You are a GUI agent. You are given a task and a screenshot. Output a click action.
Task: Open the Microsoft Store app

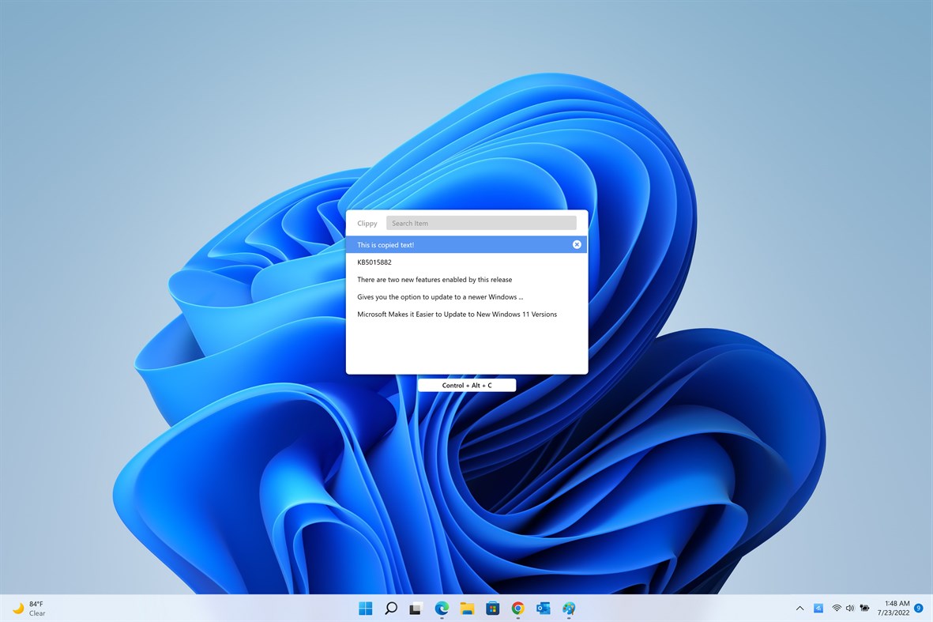[491, 609]
